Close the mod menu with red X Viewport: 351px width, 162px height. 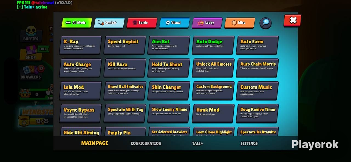293,20
